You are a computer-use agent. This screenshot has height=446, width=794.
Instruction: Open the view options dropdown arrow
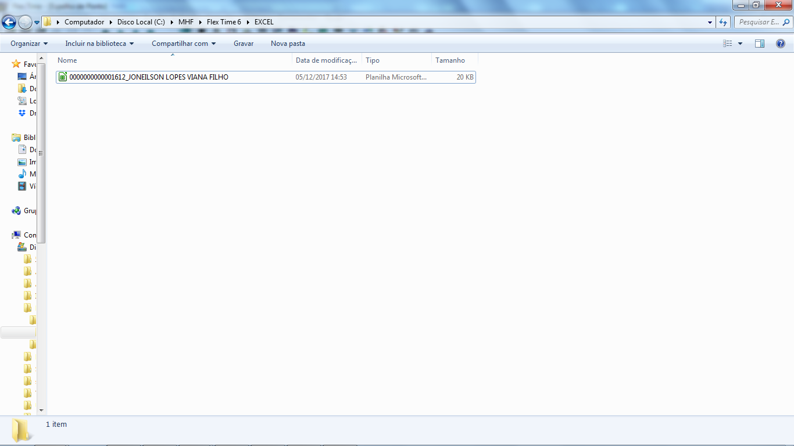[740, 44]
